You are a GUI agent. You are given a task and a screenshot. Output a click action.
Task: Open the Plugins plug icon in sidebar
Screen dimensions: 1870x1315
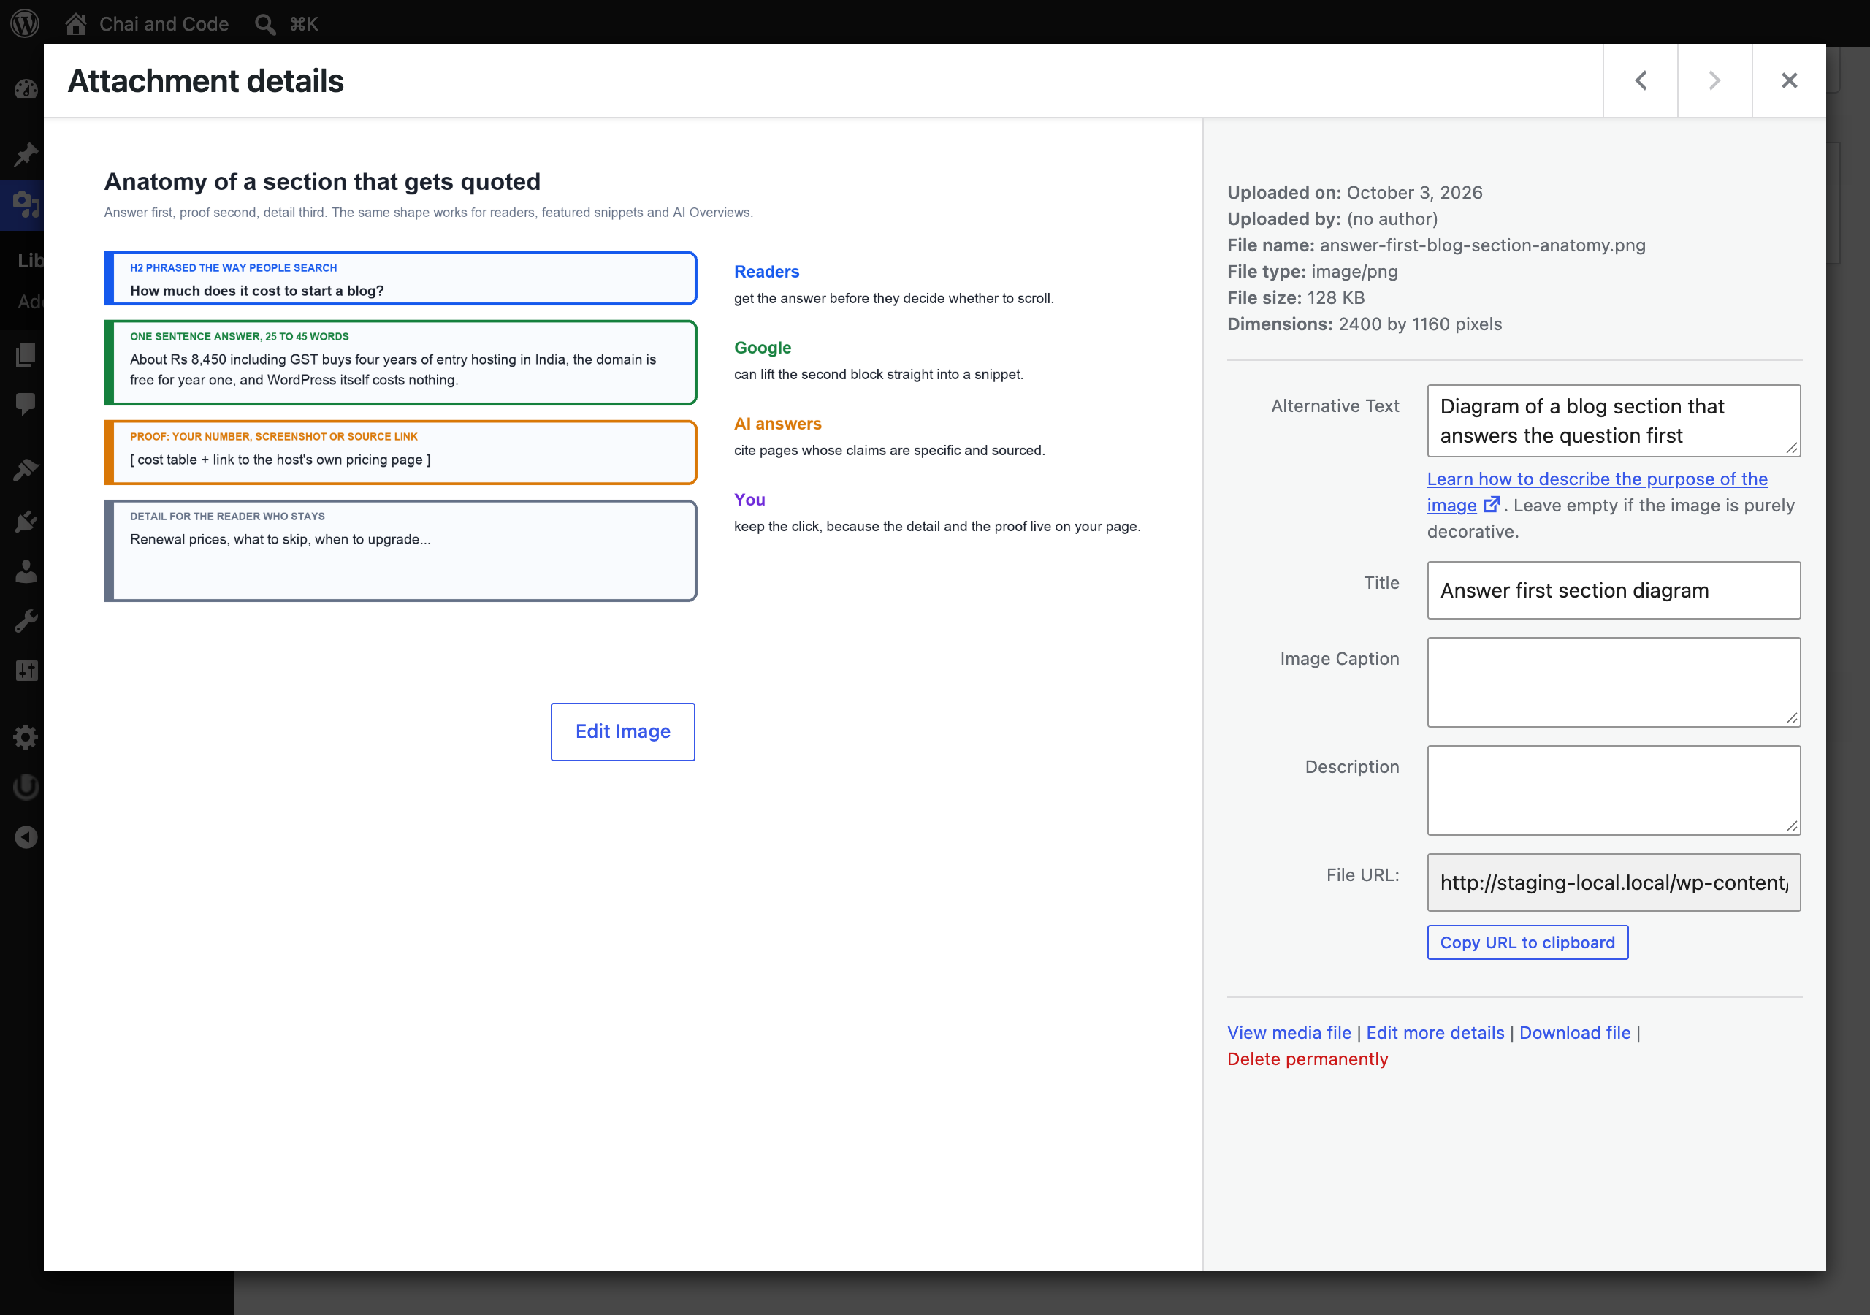coord(26,521)
